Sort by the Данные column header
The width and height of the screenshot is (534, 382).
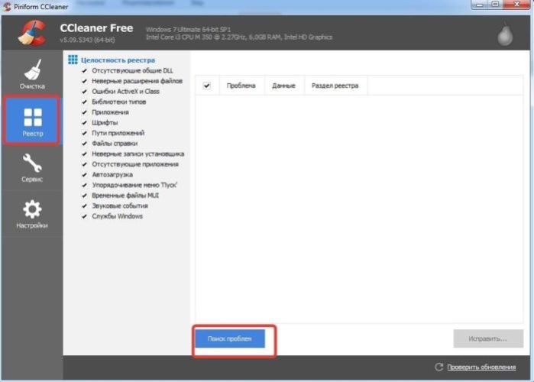point(284,86)
